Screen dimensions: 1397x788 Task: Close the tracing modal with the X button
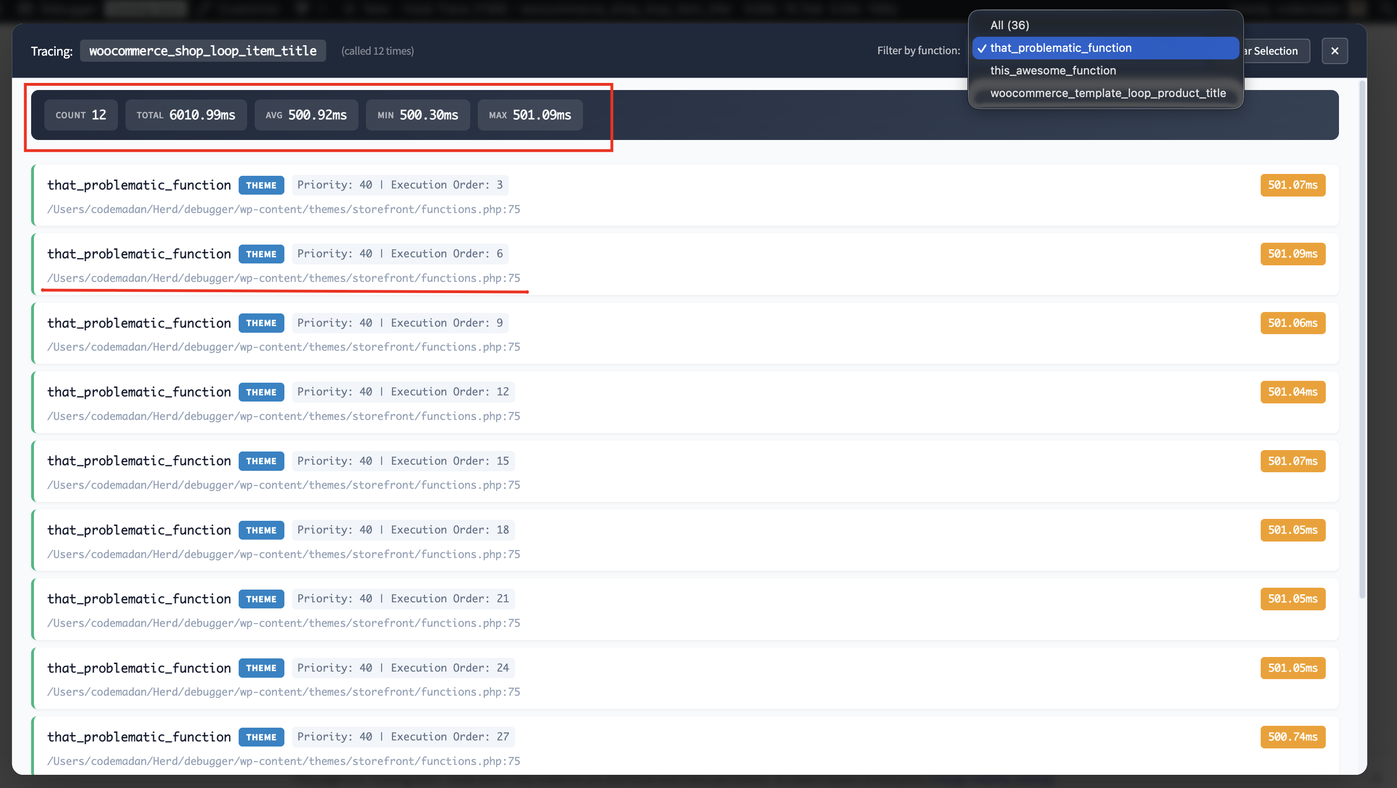(1334, 51)
